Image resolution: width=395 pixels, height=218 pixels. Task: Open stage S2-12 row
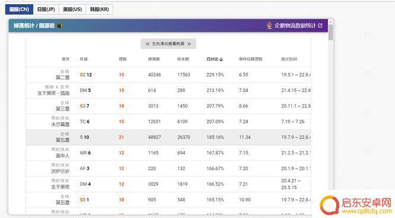click(168, 75)
